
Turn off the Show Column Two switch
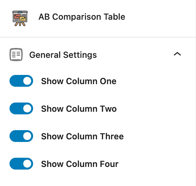tap(21, 108)
